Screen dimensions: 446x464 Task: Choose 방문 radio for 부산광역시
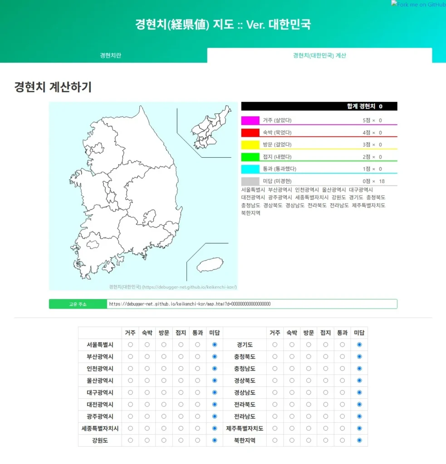164,357
